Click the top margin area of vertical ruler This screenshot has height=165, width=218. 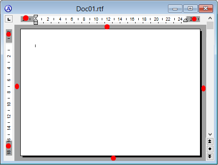[9, 36]
